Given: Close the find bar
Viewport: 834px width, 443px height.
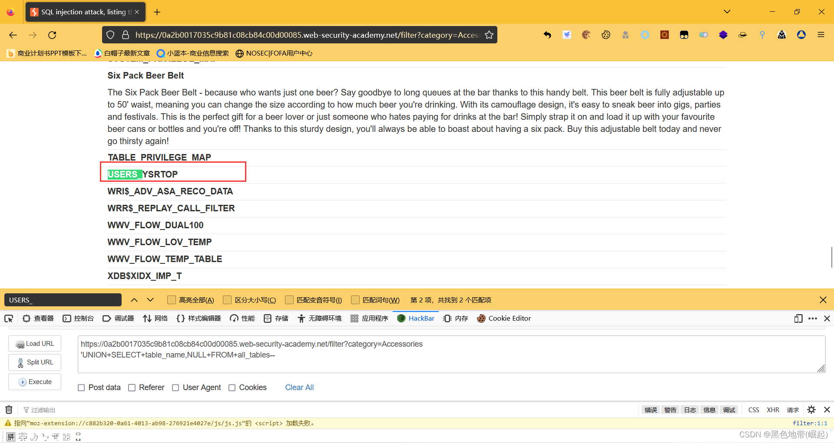Looking at the screenshot, I should [823, 300].
